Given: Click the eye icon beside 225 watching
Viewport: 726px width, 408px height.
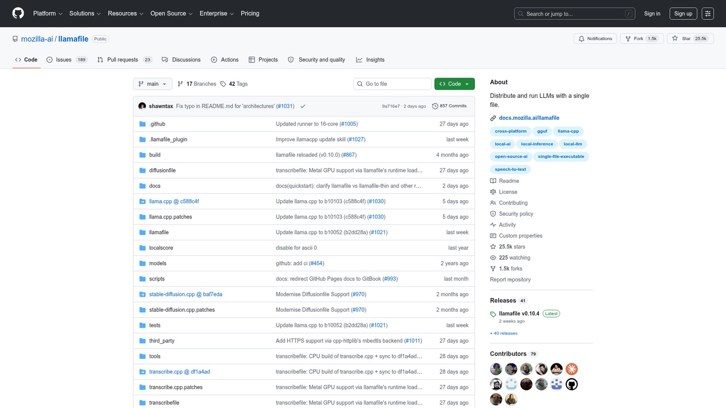Looking at the screenshot, I should [x=493, y=258].
